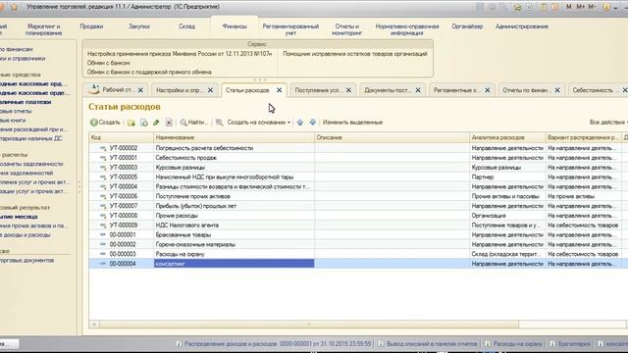This screenshot has width=628, height=353.
Task: Open the Склад section
Action: point(186,26)
